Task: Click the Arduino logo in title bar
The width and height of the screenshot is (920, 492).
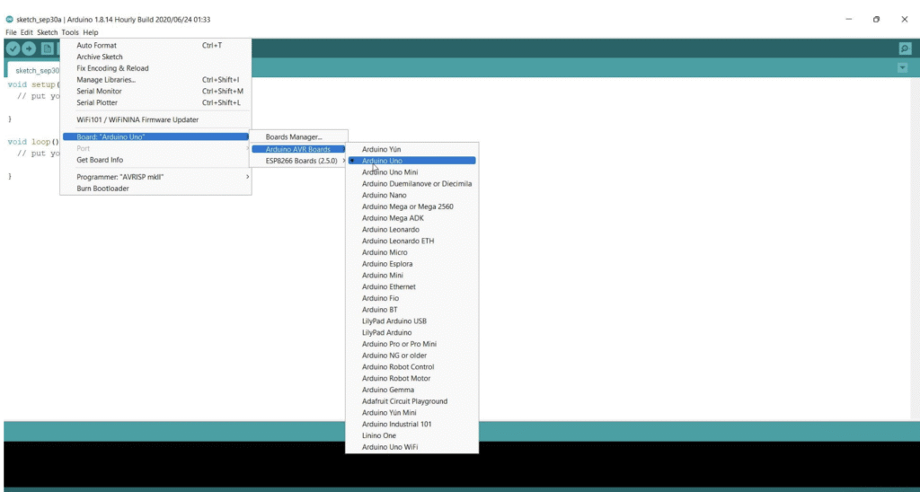Action: tap(9, 19)
